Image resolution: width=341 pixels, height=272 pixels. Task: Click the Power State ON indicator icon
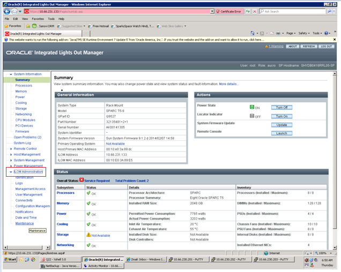pyautogui.click(x=252, y=107)
